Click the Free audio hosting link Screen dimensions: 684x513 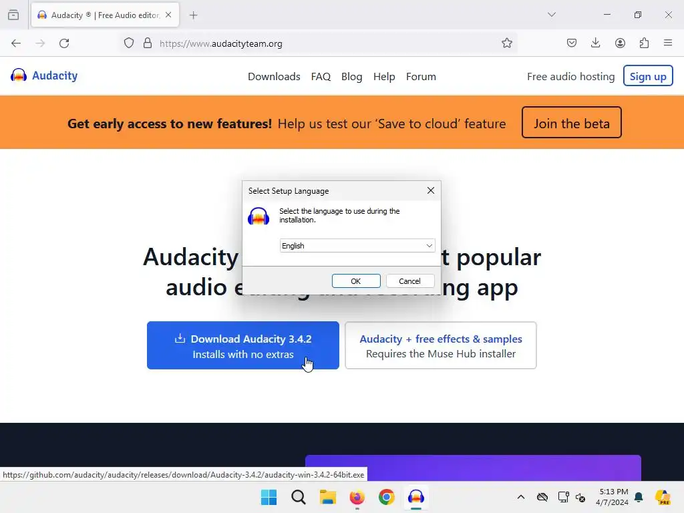tap(570, 77)
